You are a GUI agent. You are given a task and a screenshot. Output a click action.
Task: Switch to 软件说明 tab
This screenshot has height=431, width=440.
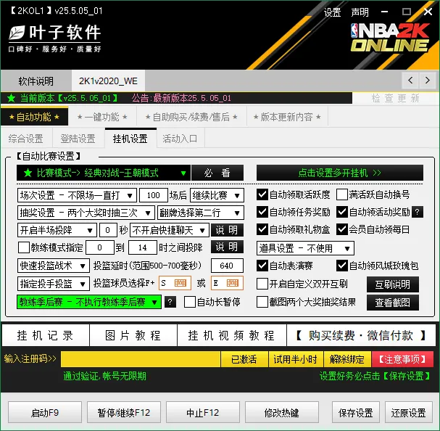(36, 81)
